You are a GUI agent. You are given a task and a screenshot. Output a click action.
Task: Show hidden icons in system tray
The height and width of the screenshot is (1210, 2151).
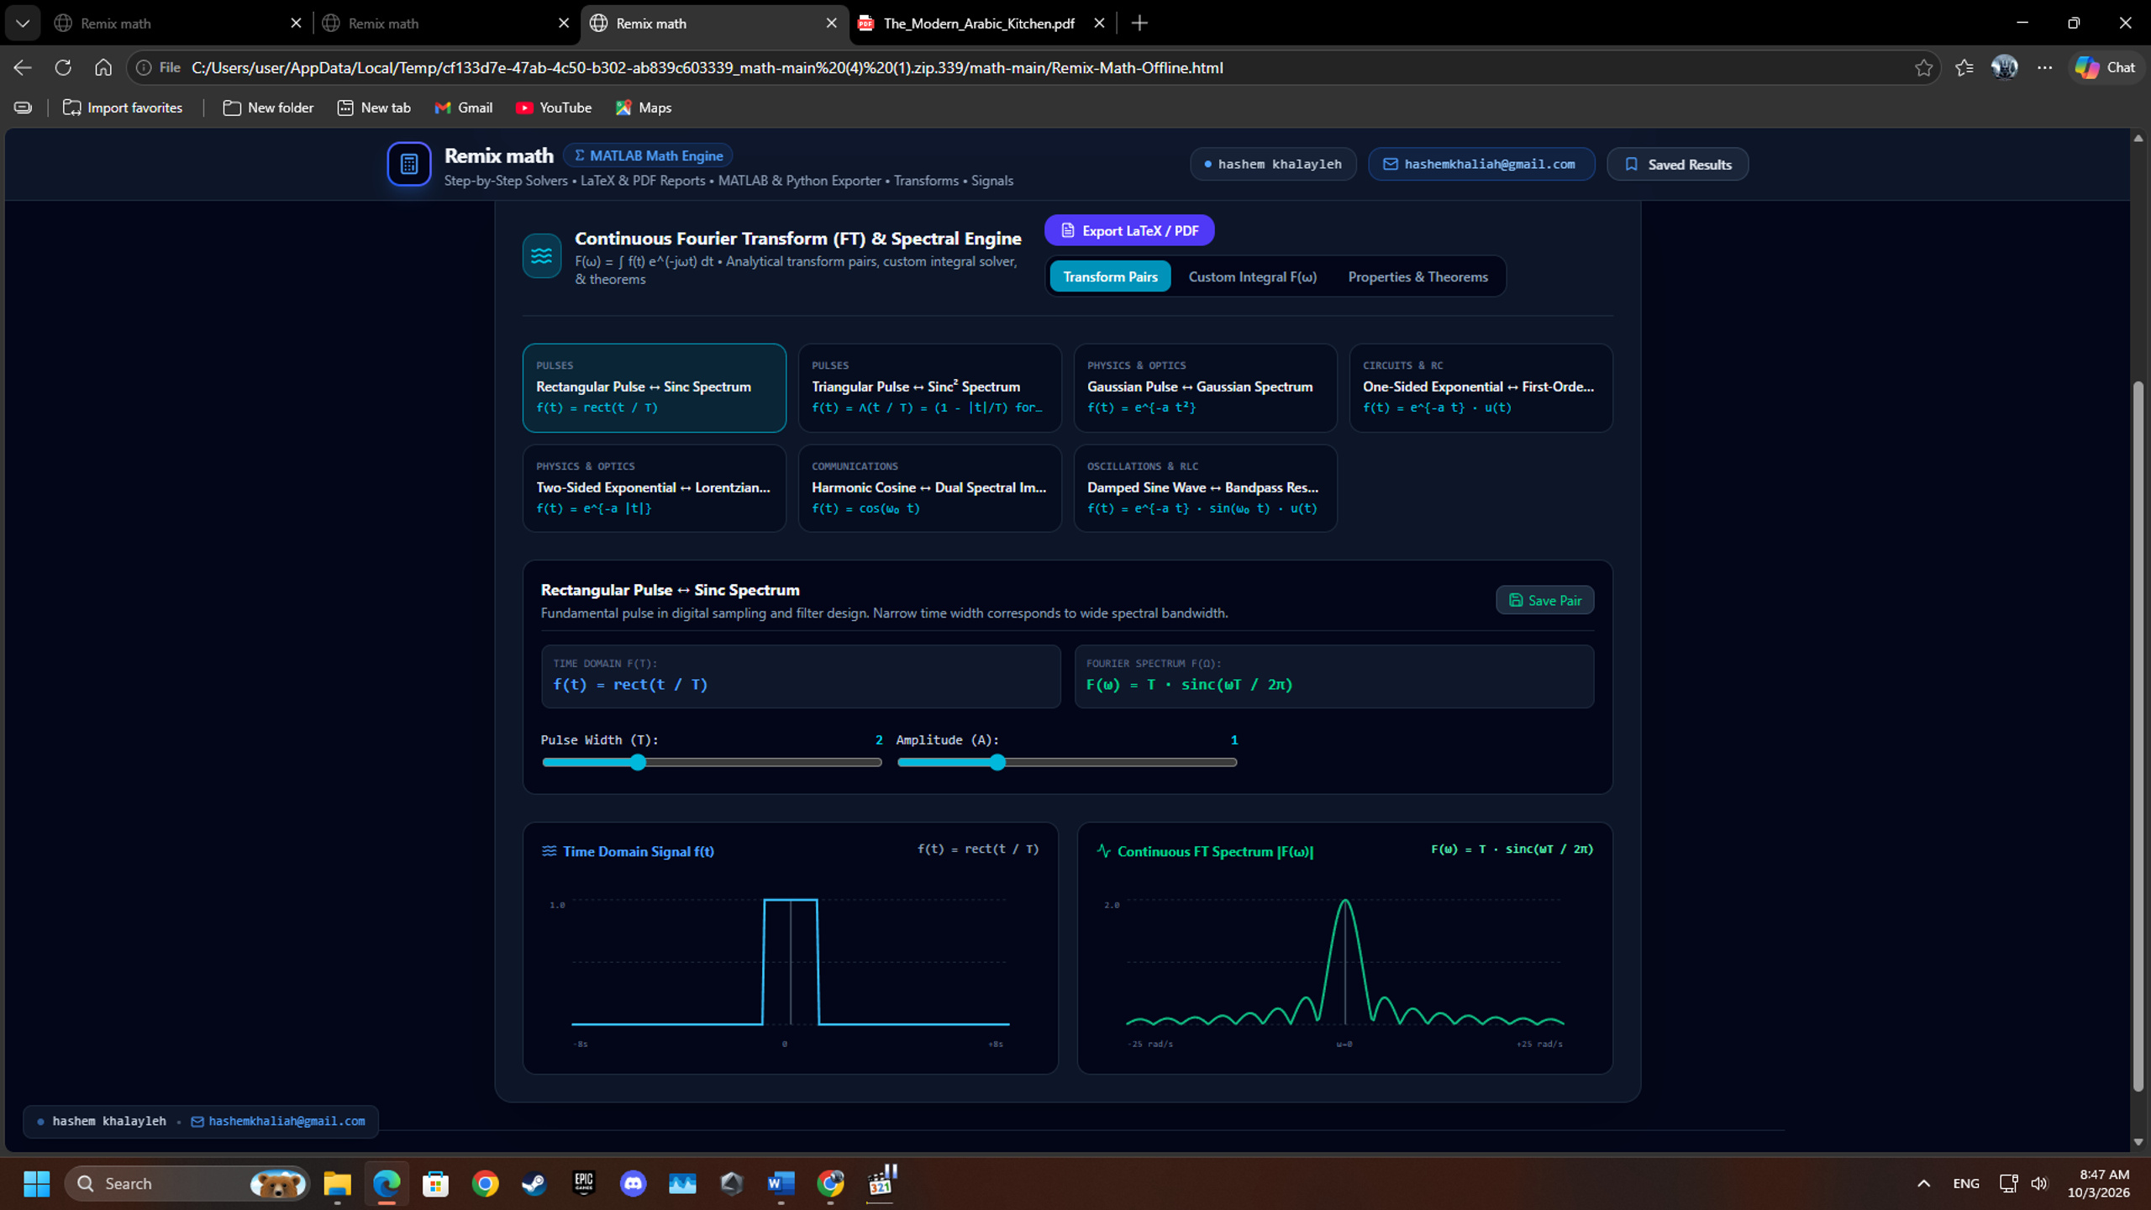click(x=1923, y=1184)
